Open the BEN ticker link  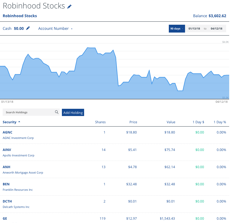(6, 184)
